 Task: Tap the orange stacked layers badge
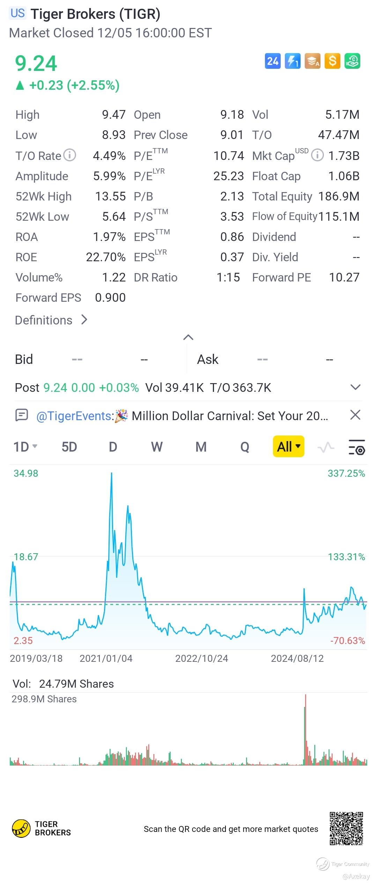312,61
